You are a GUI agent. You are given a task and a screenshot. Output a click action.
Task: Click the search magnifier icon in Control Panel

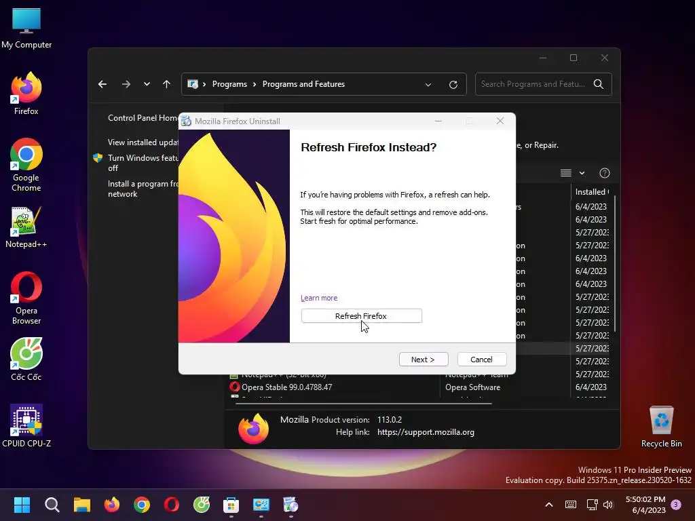[x=599, y=84]
